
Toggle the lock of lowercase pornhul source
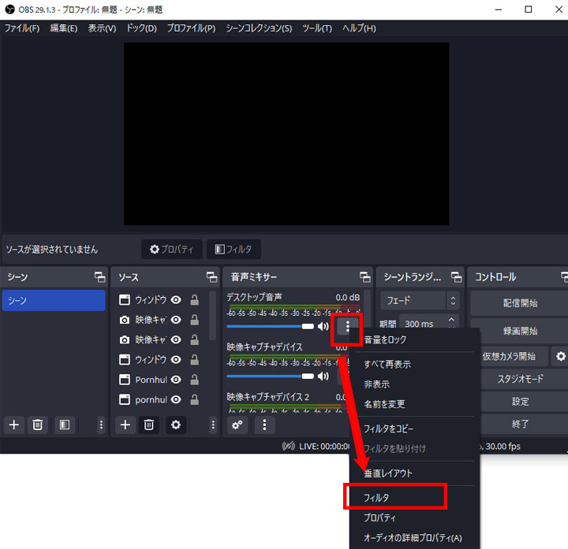click(x=195, y=399)
